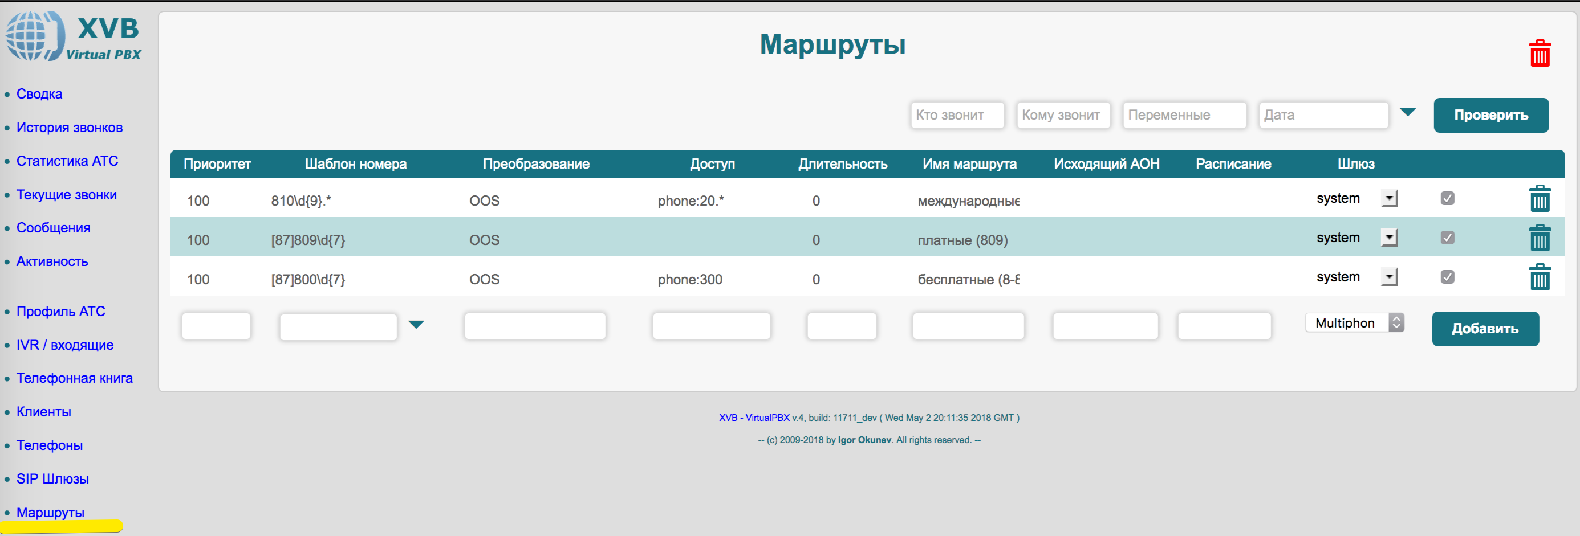This screenshot has height=536, width=1580.
Task: Expand the filter arrow next to Дата
Action: 1408,112
